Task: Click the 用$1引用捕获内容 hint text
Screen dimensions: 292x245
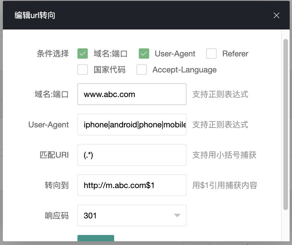Action: point(225,185)
